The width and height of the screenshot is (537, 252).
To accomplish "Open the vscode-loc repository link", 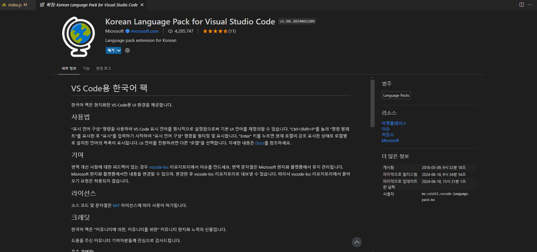I will 159,167.
